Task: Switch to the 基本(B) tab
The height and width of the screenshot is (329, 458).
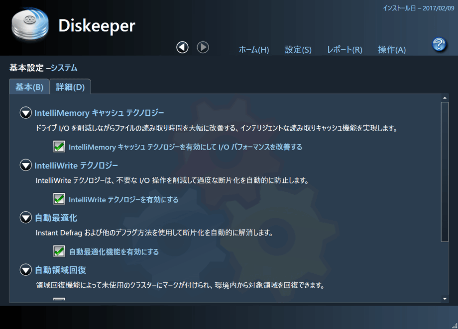Action: coord(29,86)
